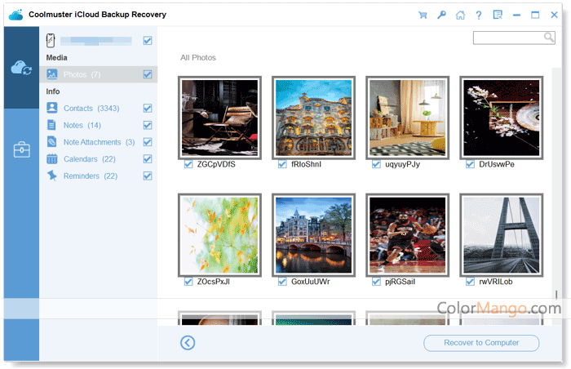
Task: Open help with the question mark icon
Action: [x=479, y=15]
